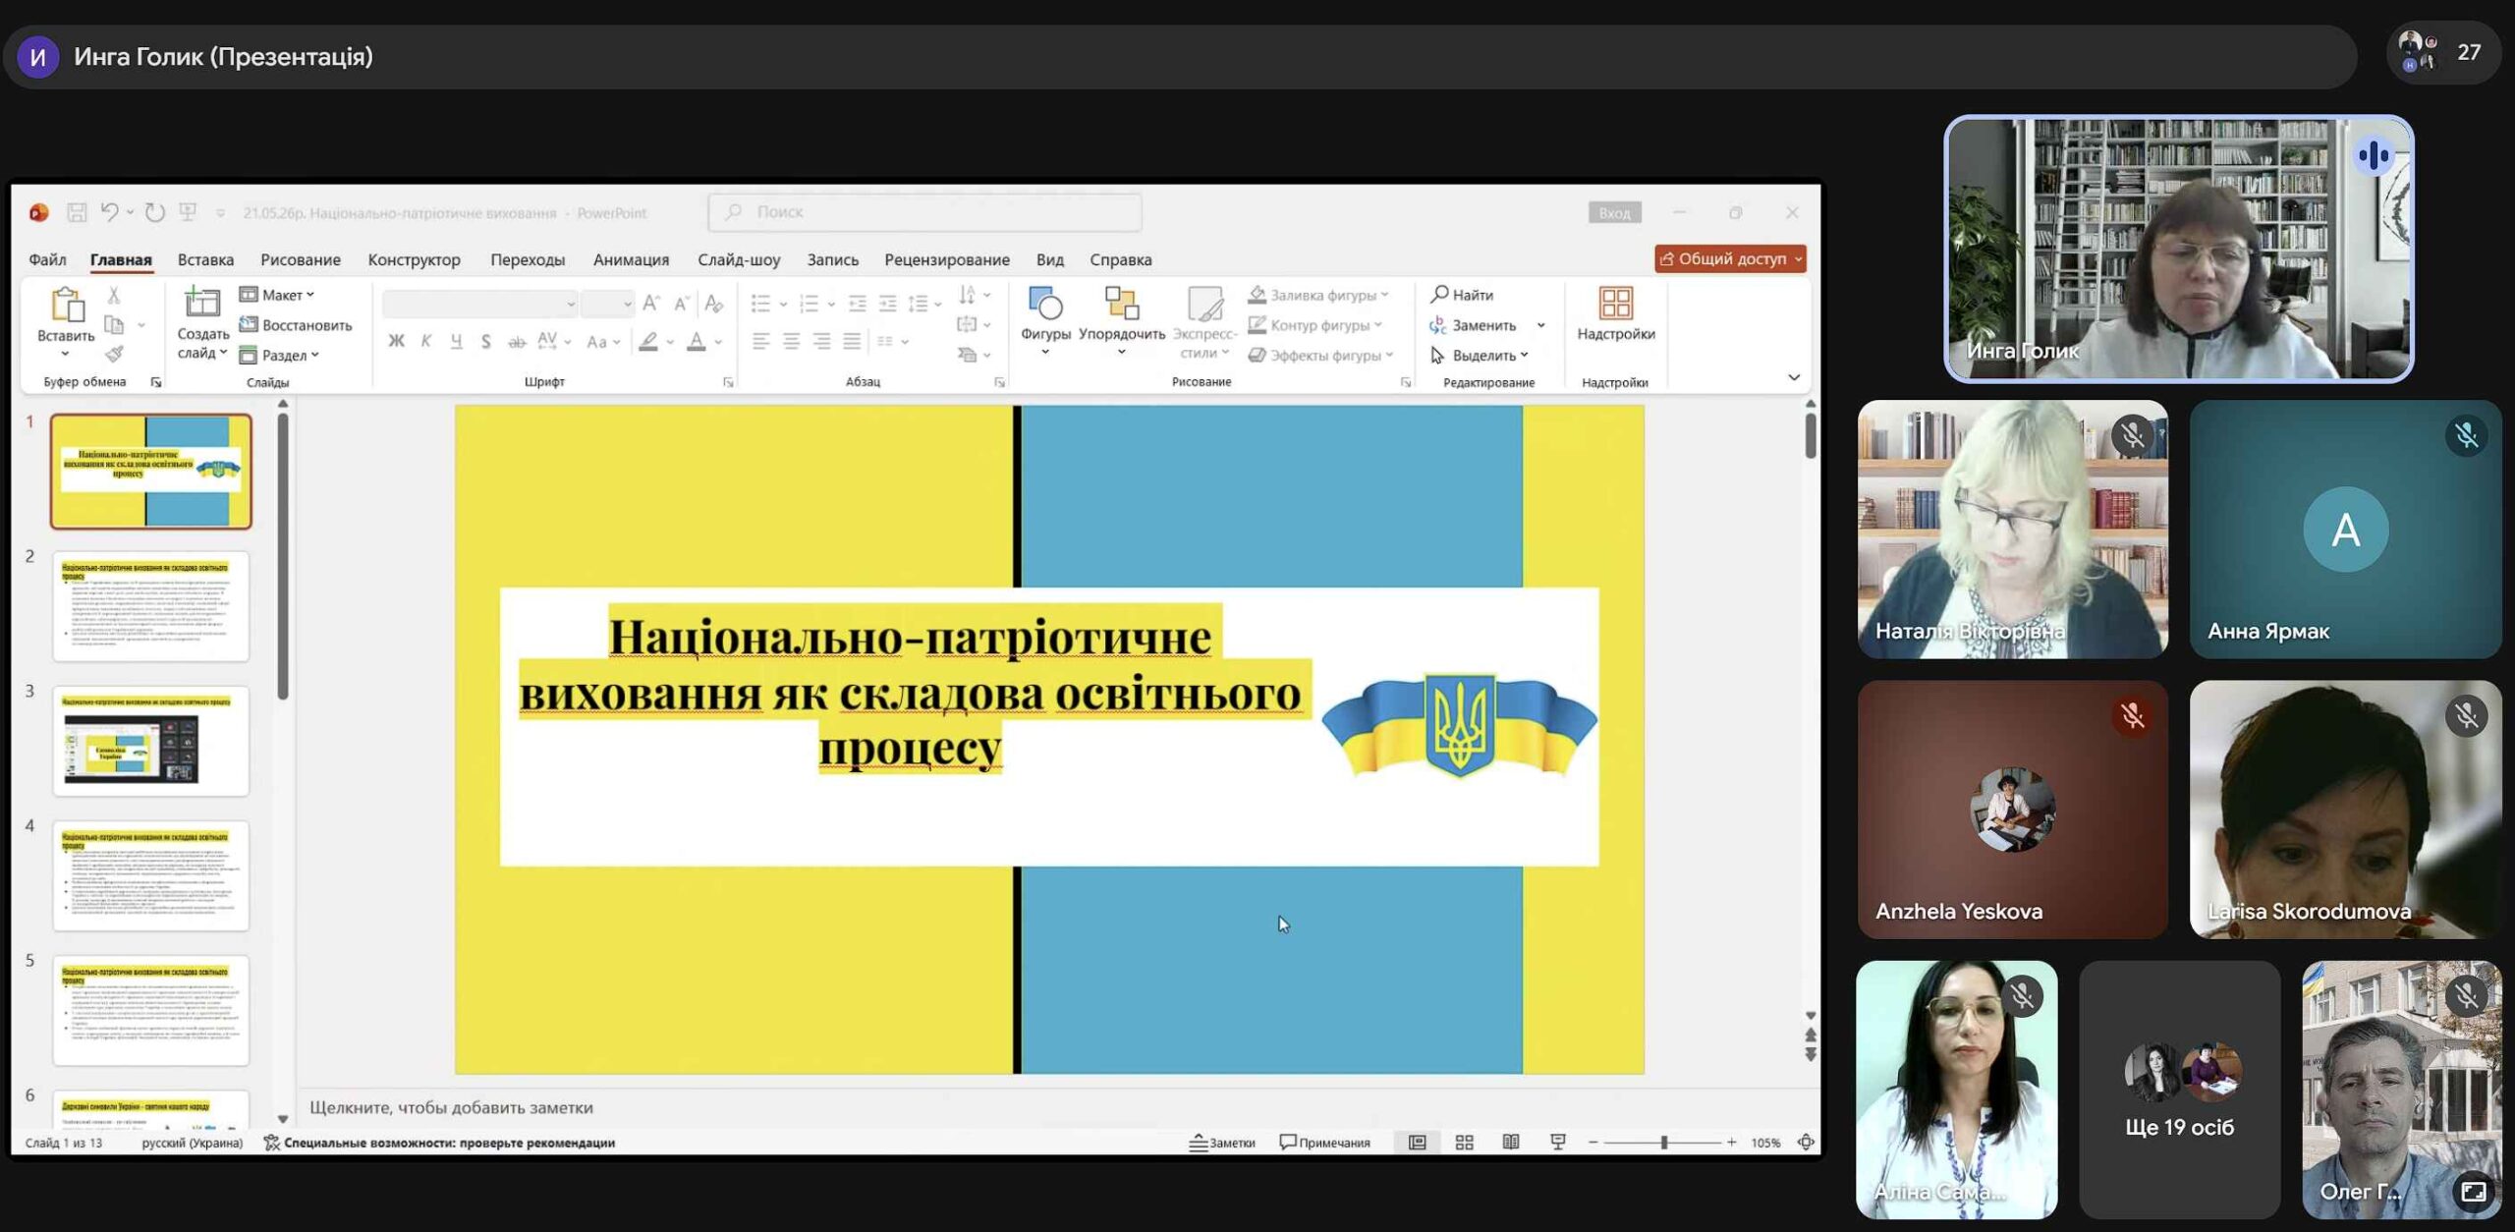The width and height of the screenshot is (2515, 1232).
Task: Click the Восстановить reset slide icon
Action: [x=296, y=325]
